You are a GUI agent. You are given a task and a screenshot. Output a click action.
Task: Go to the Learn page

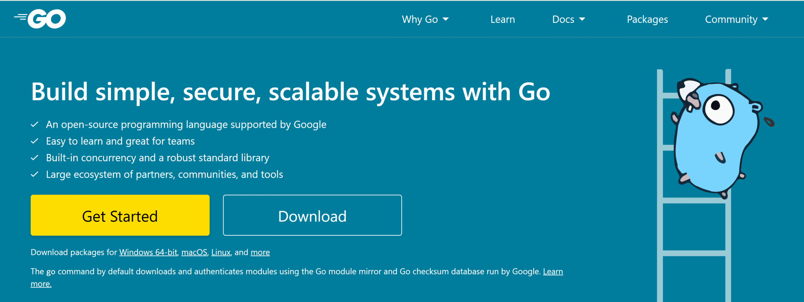pos(503,19)
